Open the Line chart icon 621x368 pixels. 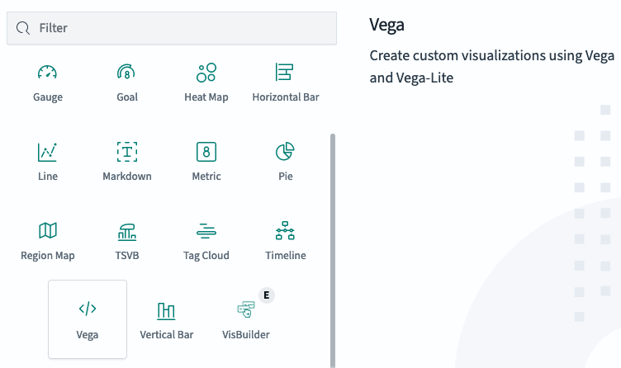point(48,152)
